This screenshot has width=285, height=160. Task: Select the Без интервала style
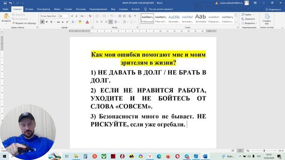point(161,19)
